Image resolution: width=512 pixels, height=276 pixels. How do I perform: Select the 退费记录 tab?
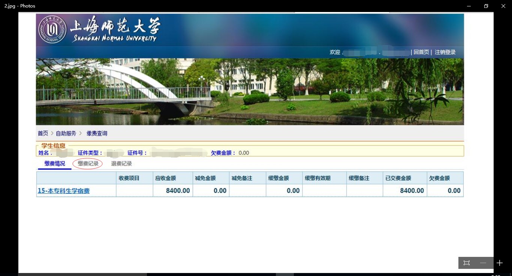[121, 163]
